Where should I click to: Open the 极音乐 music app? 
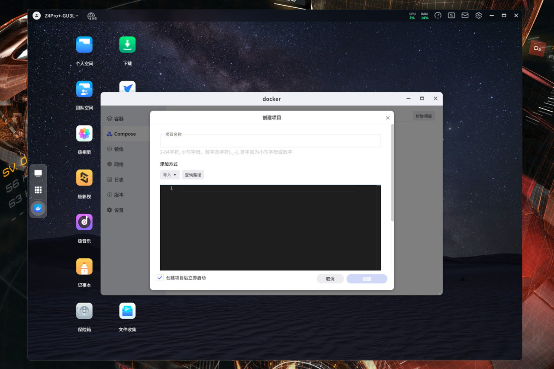pos(84,222)
